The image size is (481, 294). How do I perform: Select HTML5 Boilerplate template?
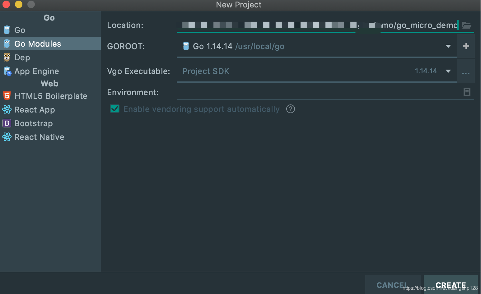click(x=50, y=96)
